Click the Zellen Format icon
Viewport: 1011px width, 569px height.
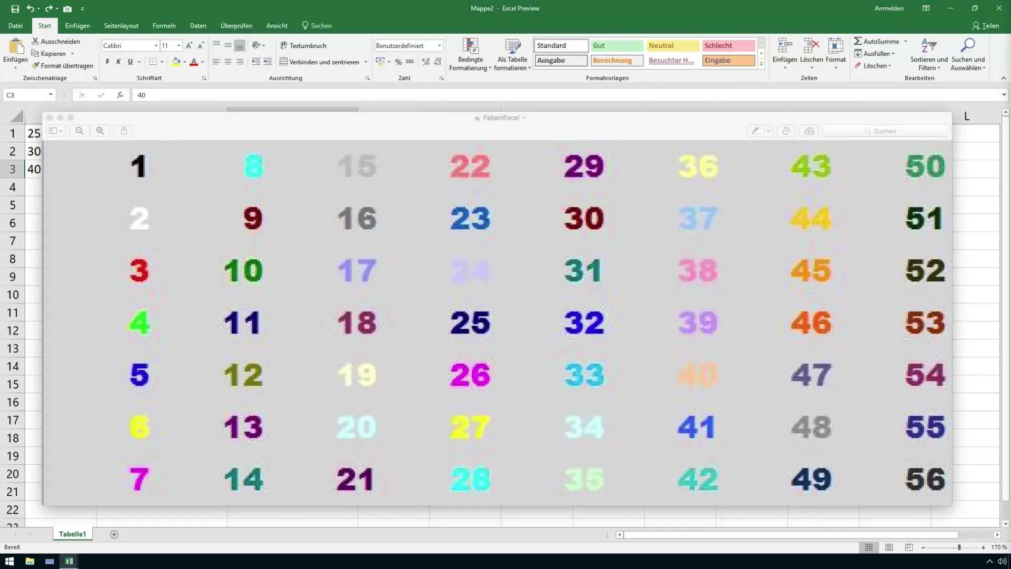pos(836,46)
